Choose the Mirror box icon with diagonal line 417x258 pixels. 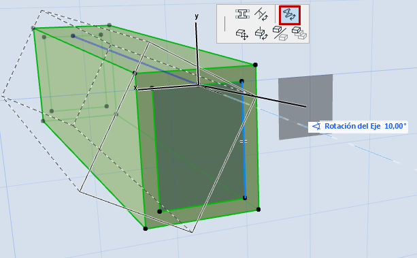coord(280,33)
